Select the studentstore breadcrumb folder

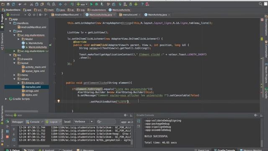[97, 10]
